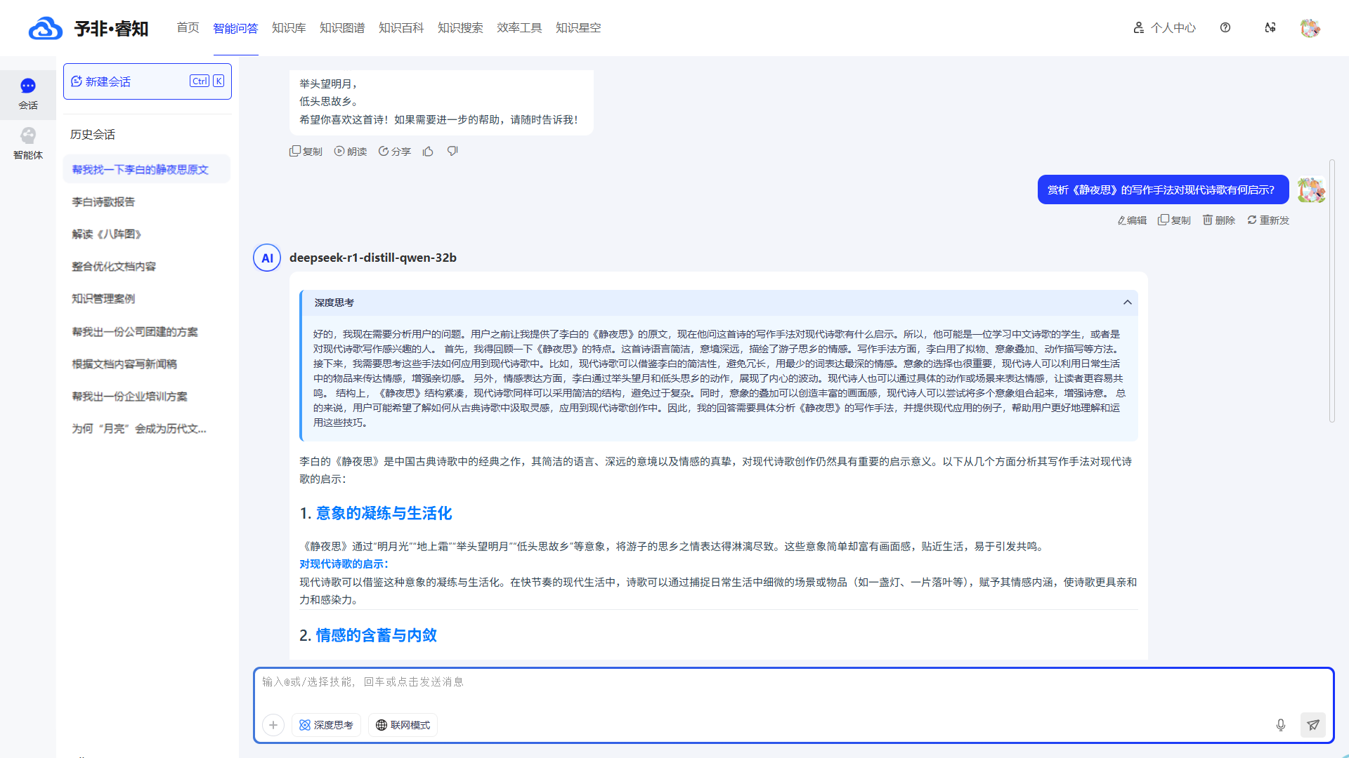Click the thumbs up icon
Screen dimensions: 1349x758
(428, 152)
